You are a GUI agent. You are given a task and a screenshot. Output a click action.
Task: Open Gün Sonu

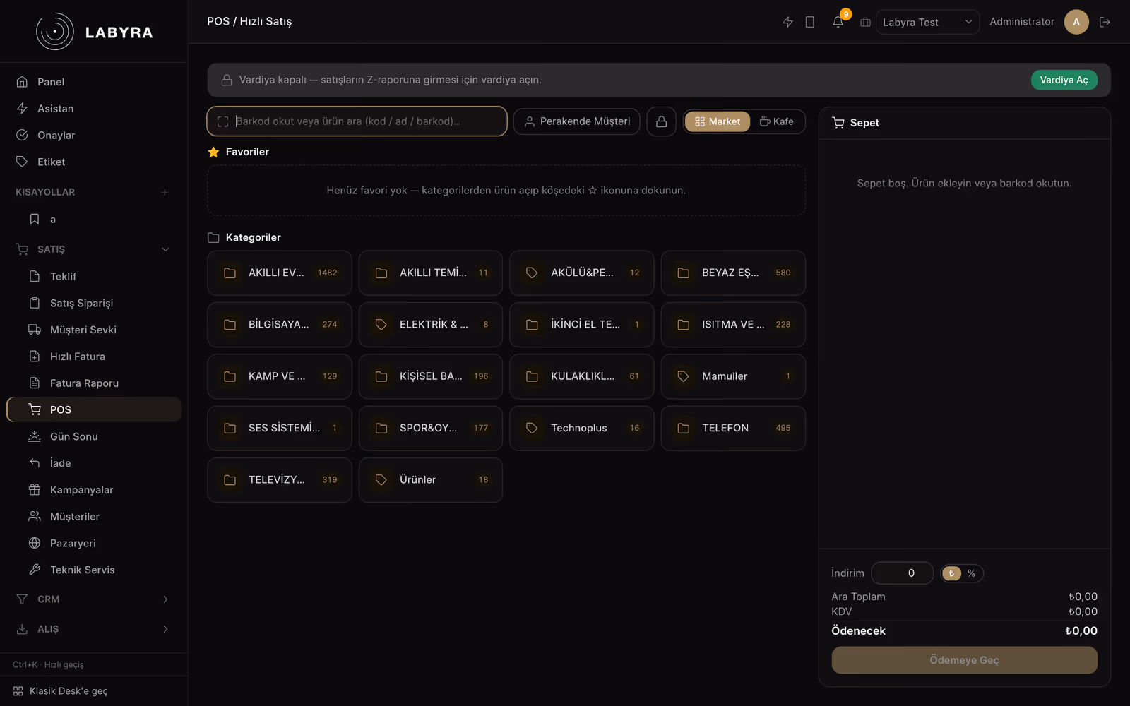click(x=94, y=436)
